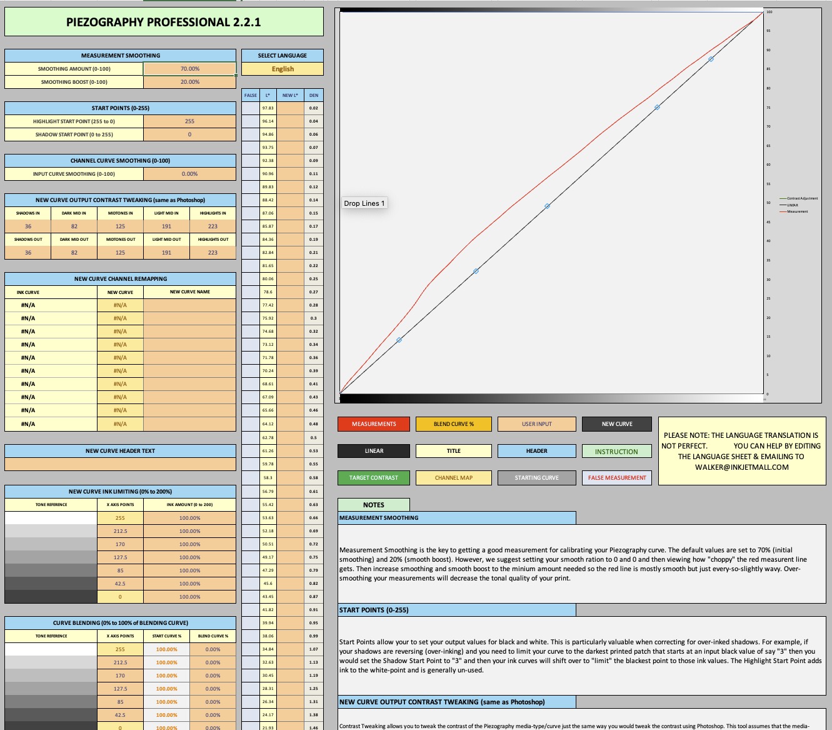Select the Smoothing Boost cell showing 20.00%

[x=190, y=82]
